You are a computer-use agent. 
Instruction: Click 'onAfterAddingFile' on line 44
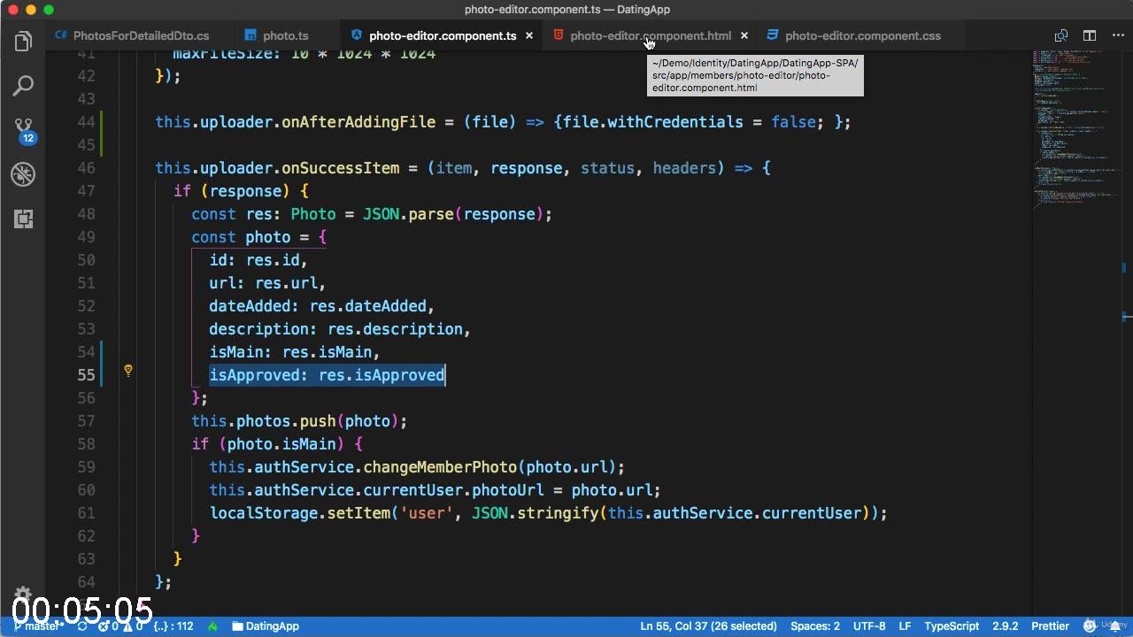click(358, 122)
